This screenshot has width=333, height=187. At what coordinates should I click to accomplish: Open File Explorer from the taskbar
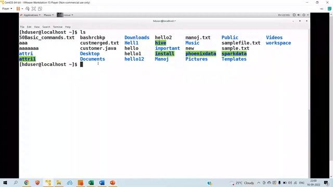point(59,183)
